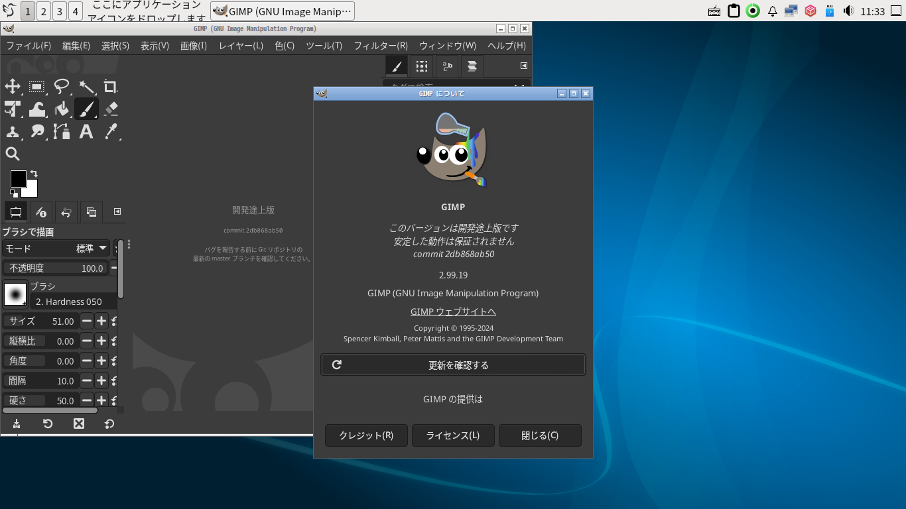Select the Smudge tool
This screenshot has width=906, height=509.
37,131
